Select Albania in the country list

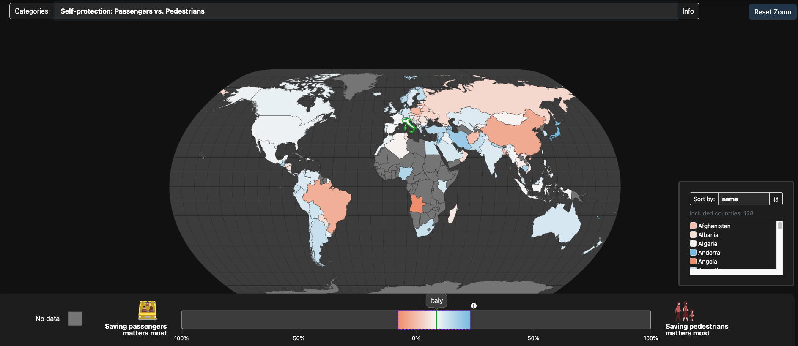pyautogui.click(x=708, y=235)
